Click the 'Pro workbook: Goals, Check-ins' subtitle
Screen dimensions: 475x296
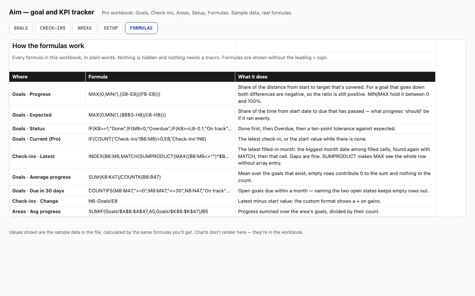[197, 13]
